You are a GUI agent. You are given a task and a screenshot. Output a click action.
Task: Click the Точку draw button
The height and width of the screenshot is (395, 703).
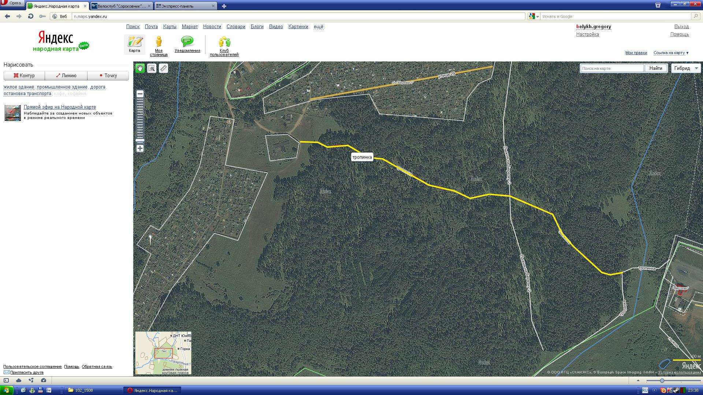[x=108, y=75]
